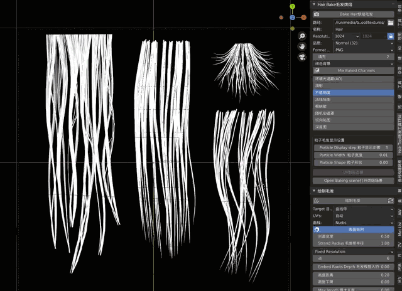The width and height of the screenshot is (402, 291).
Task: Click the negative X gizmo ball
Action: 281,18
